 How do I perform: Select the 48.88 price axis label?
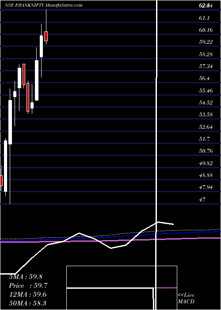tap(206, 175)
